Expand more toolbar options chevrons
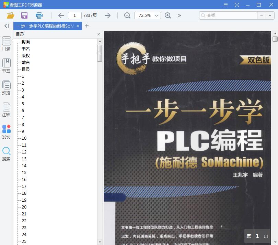 tap(179, 15)
